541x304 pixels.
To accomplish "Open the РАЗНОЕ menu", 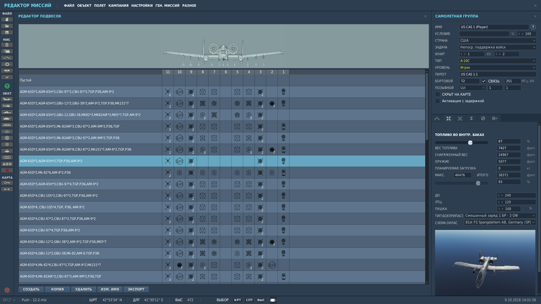I will point(189,5).
